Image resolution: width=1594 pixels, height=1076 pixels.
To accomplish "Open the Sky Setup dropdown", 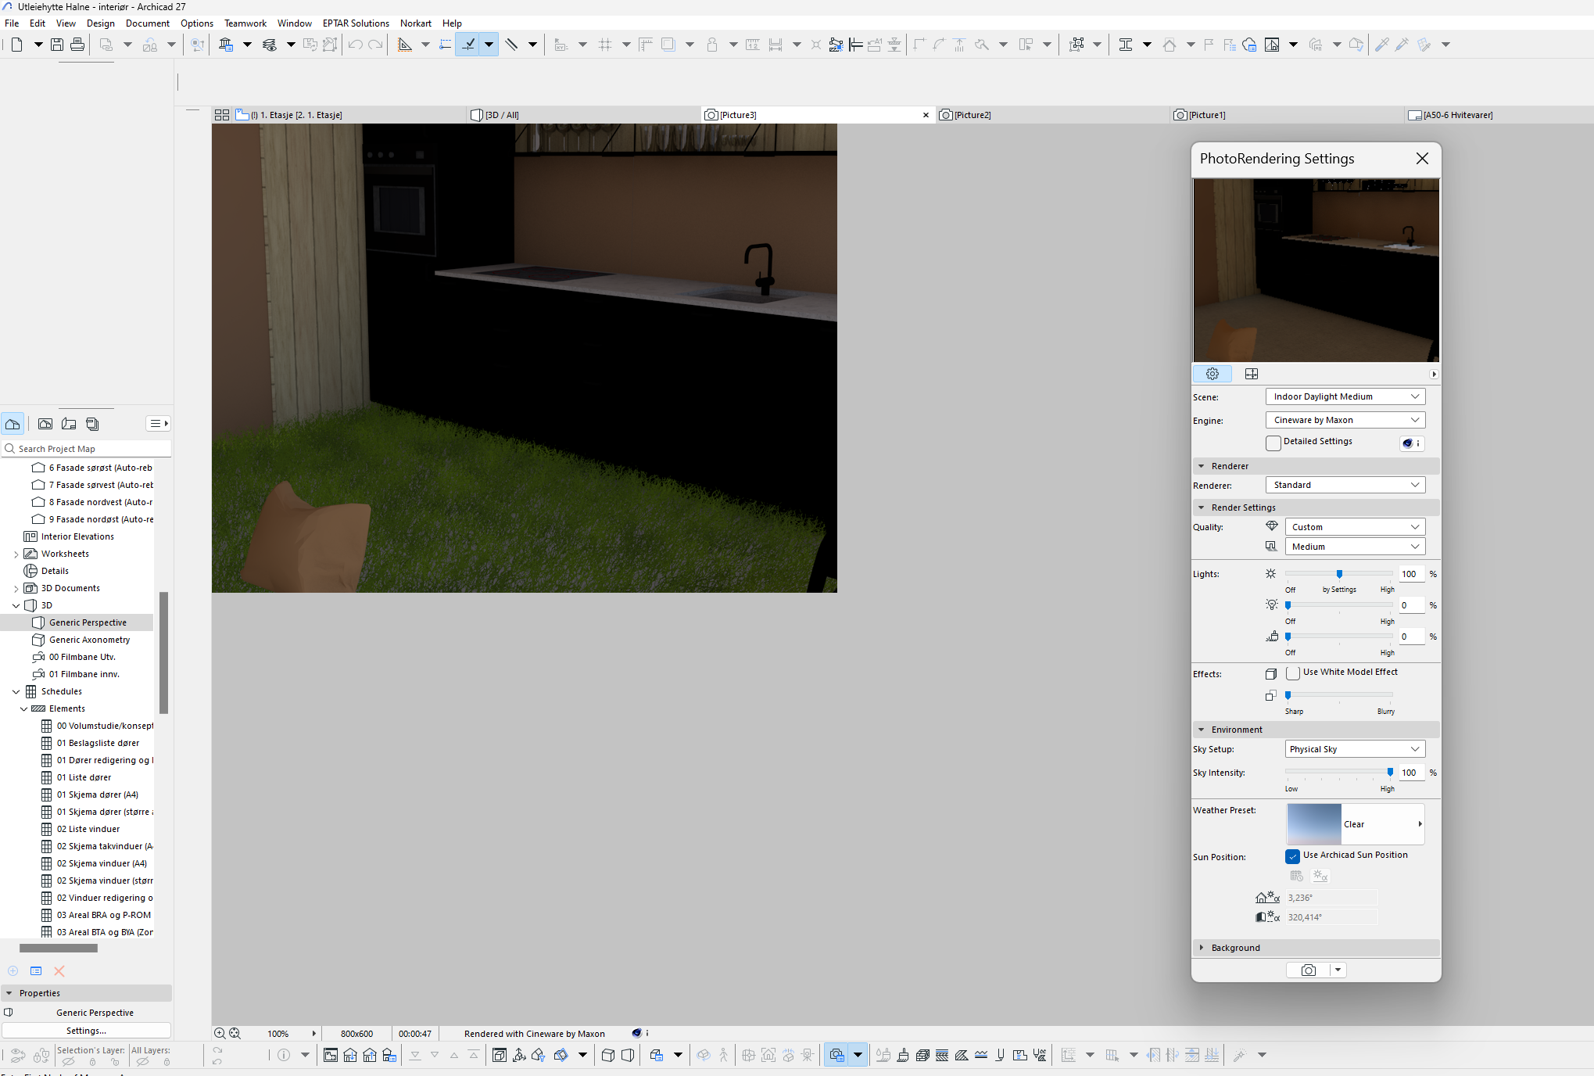I will (x=1354, y=749).
